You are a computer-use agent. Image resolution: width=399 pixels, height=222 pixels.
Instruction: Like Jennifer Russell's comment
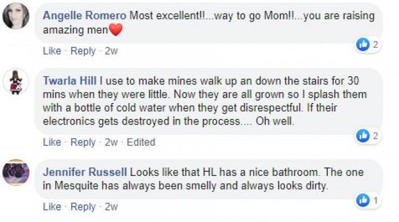52,207
